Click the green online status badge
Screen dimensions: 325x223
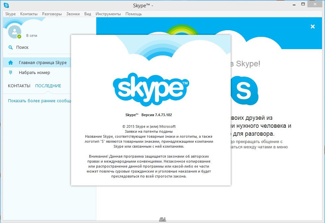click(x=19, y=37)
